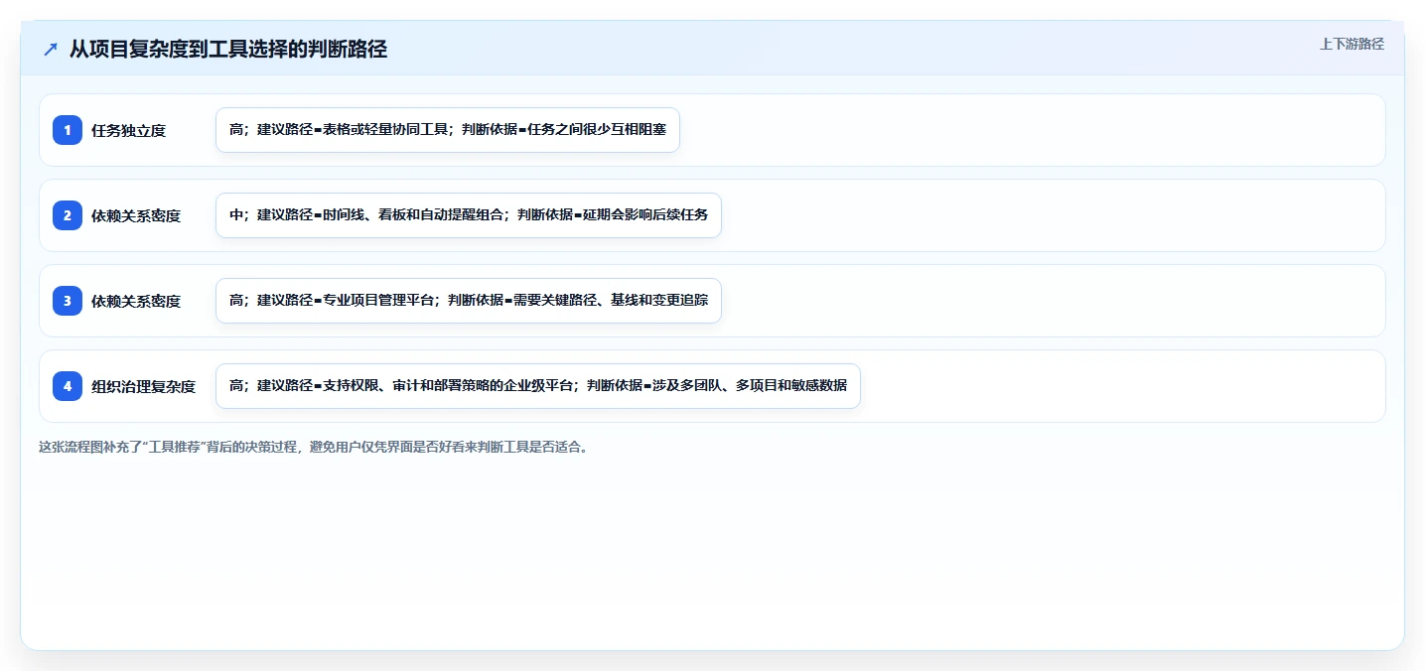Click the box recommending 专业项目管理平台
This screenshot has width=1425, height=671.
(469, 301)
